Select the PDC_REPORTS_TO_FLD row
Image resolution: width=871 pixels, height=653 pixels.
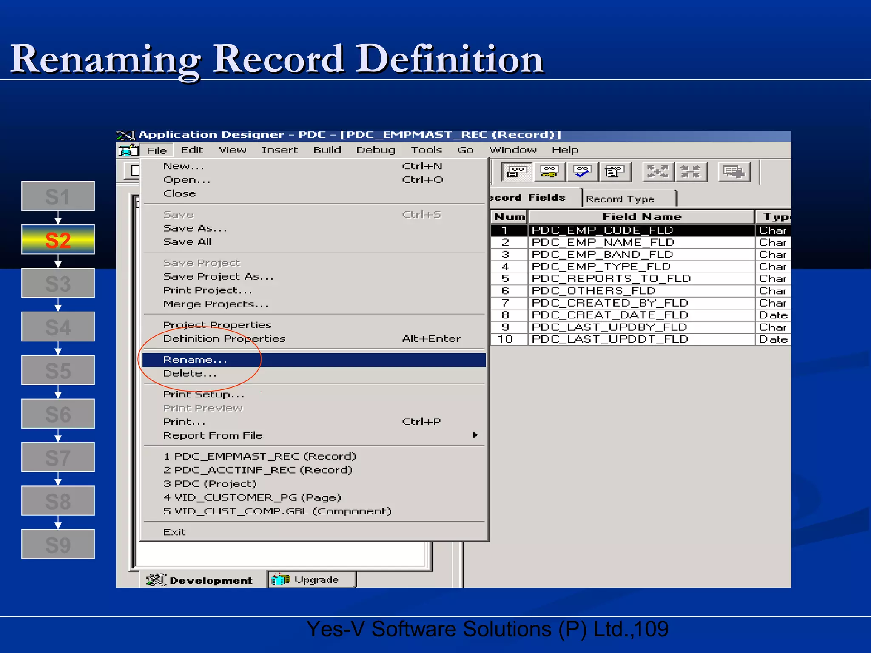pyautogui.click(x=640, y=279)
